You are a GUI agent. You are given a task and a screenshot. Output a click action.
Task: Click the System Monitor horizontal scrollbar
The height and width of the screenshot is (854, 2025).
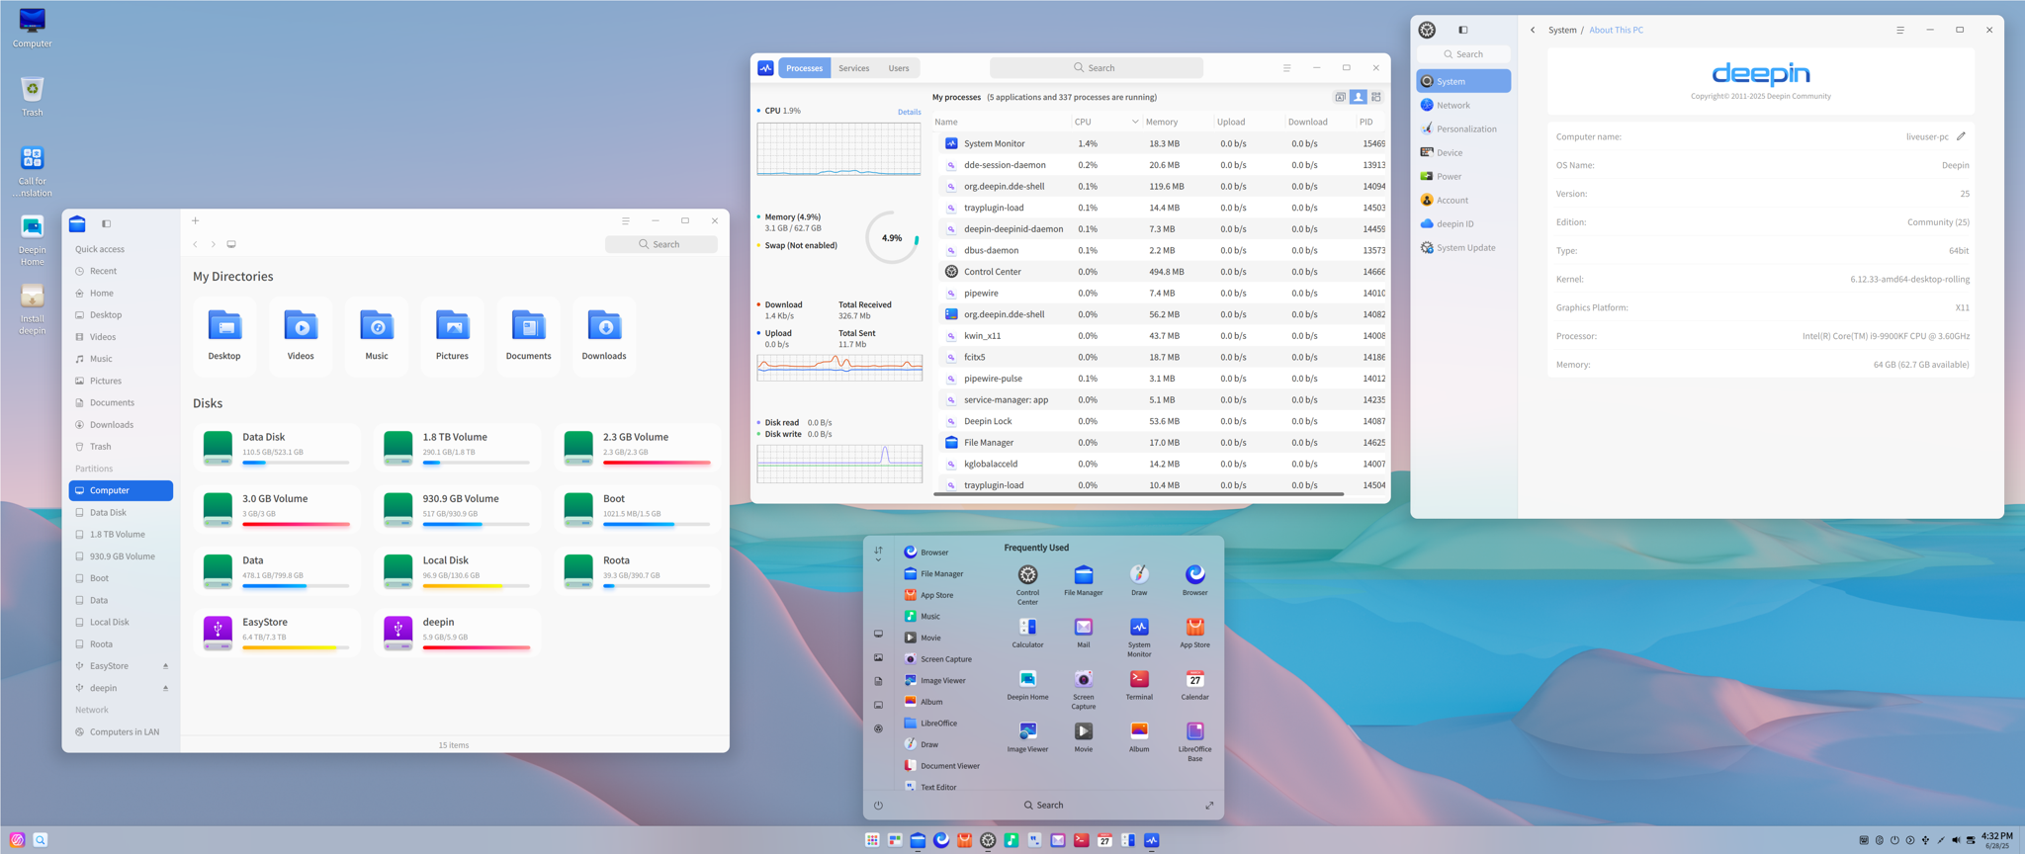point(1138,493)
